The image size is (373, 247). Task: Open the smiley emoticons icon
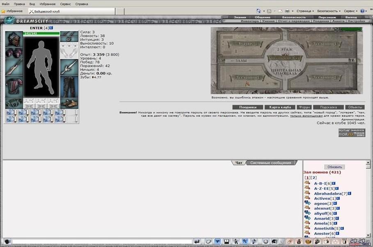click(265, 242)
